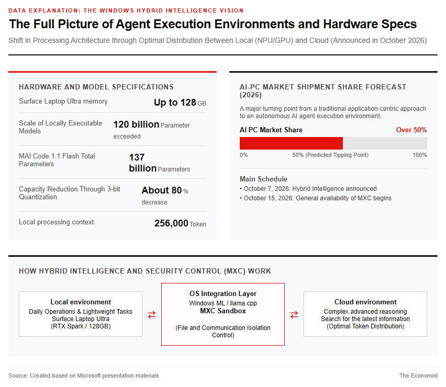Viewport: 446px width, 387px height.
Task: Click the "Source: Created based on Microsoft" footnote
Action: tap(84, 375)
